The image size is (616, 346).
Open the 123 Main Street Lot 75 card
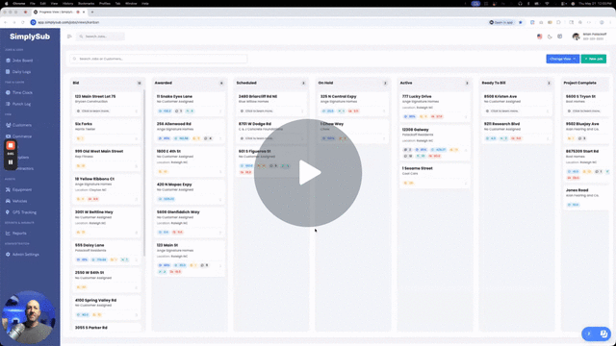(107, 104)
